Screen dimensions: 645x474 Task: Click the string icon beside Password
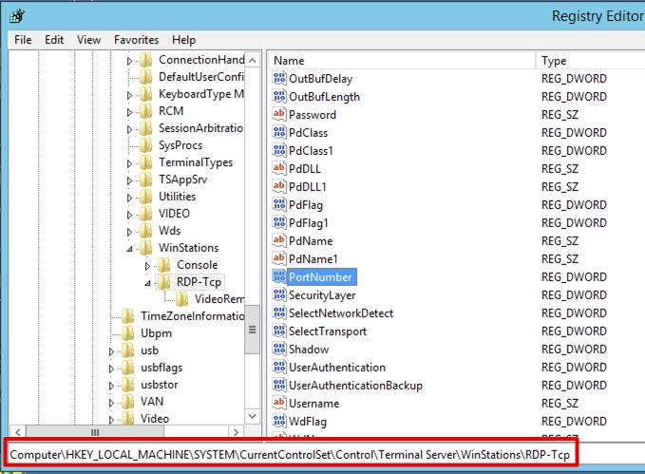[279, 115]
